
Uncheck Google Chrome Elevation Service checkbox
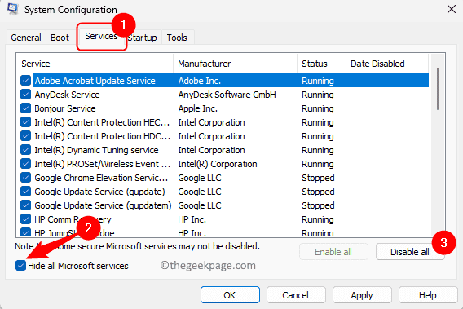point(26,178)
